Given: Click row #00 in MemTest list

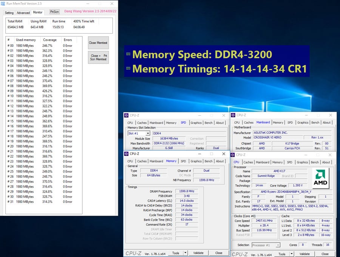Looking at the screenshot, I should tap(44, 46).
